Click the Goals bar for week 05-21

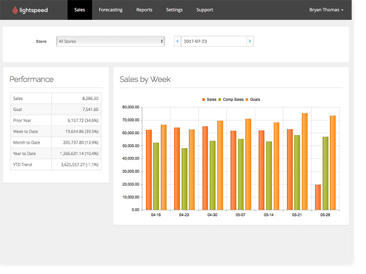(x=305, y=162)
